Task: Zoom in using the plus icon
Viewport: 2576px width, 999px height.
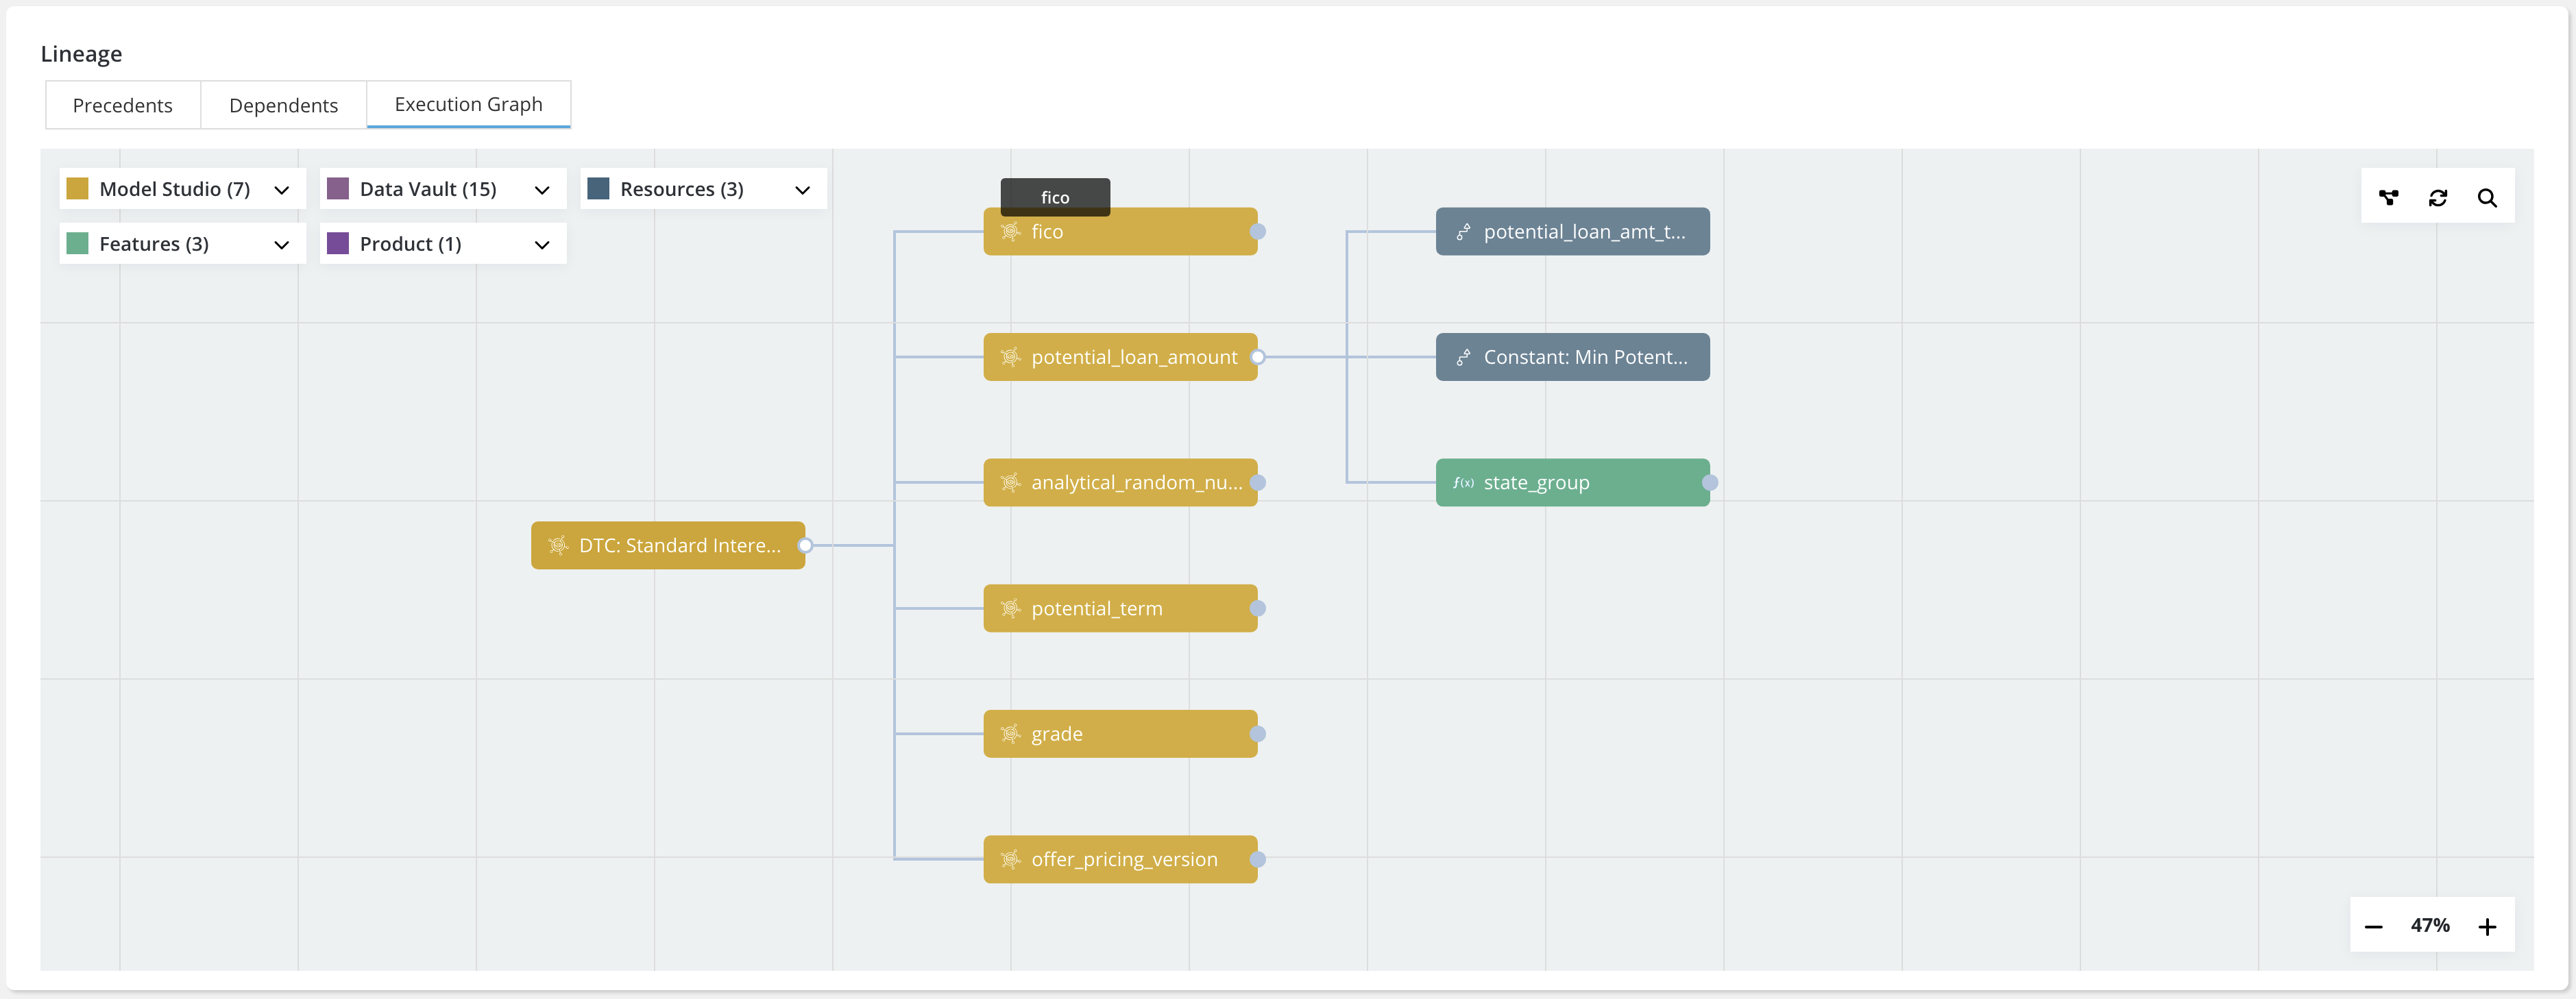Action: pyautogui.click(x=2487, y=927)
